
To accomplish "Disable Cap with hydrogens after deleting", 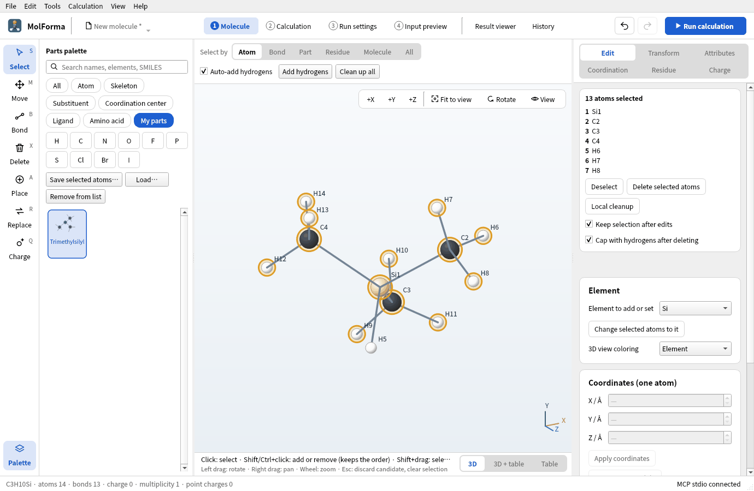I will 589,240.
